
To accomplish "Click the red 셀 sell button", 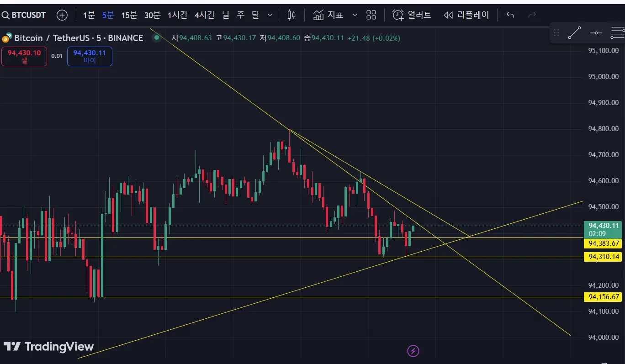I will pyautogui.click(x=24, y=56).
